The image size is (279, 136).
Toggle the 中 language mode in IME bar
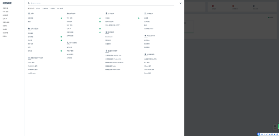click(262, 134)
